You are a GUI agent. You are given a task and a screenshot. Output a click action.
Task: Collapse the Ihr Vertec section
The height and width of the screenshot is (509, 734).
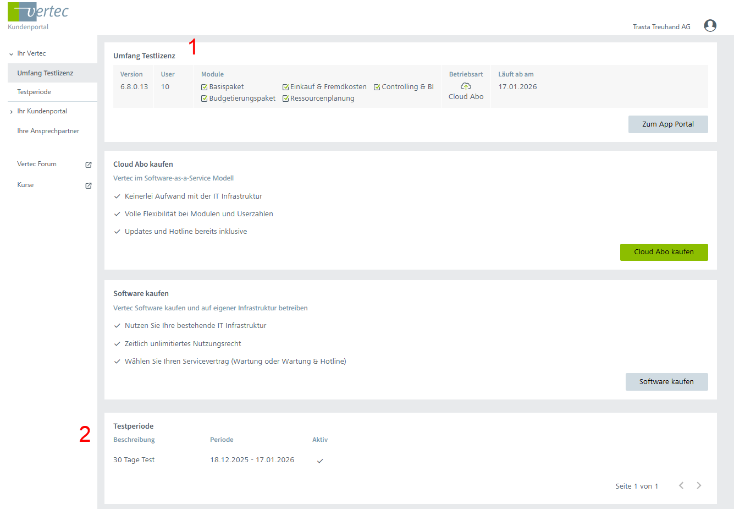[12, 54]
